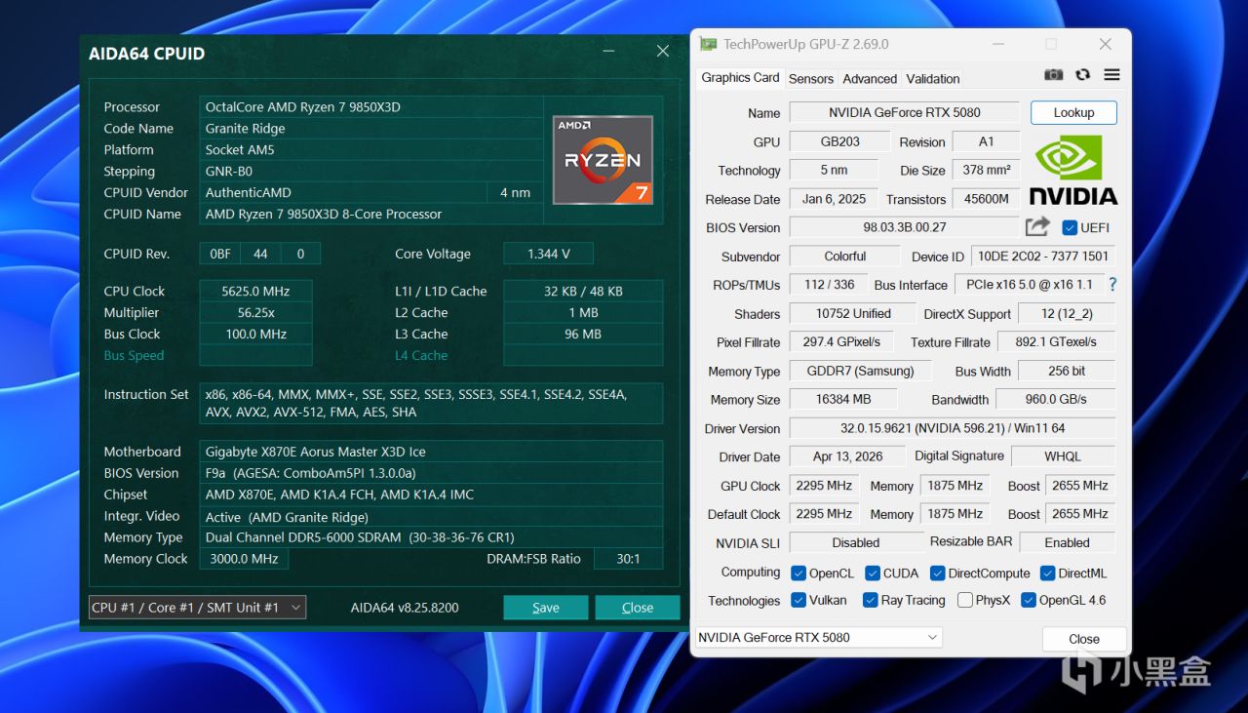Open the CPU #1 / Core #1 selector dropdown
Screen dimensions: 1248x713
tap(197, 607)
